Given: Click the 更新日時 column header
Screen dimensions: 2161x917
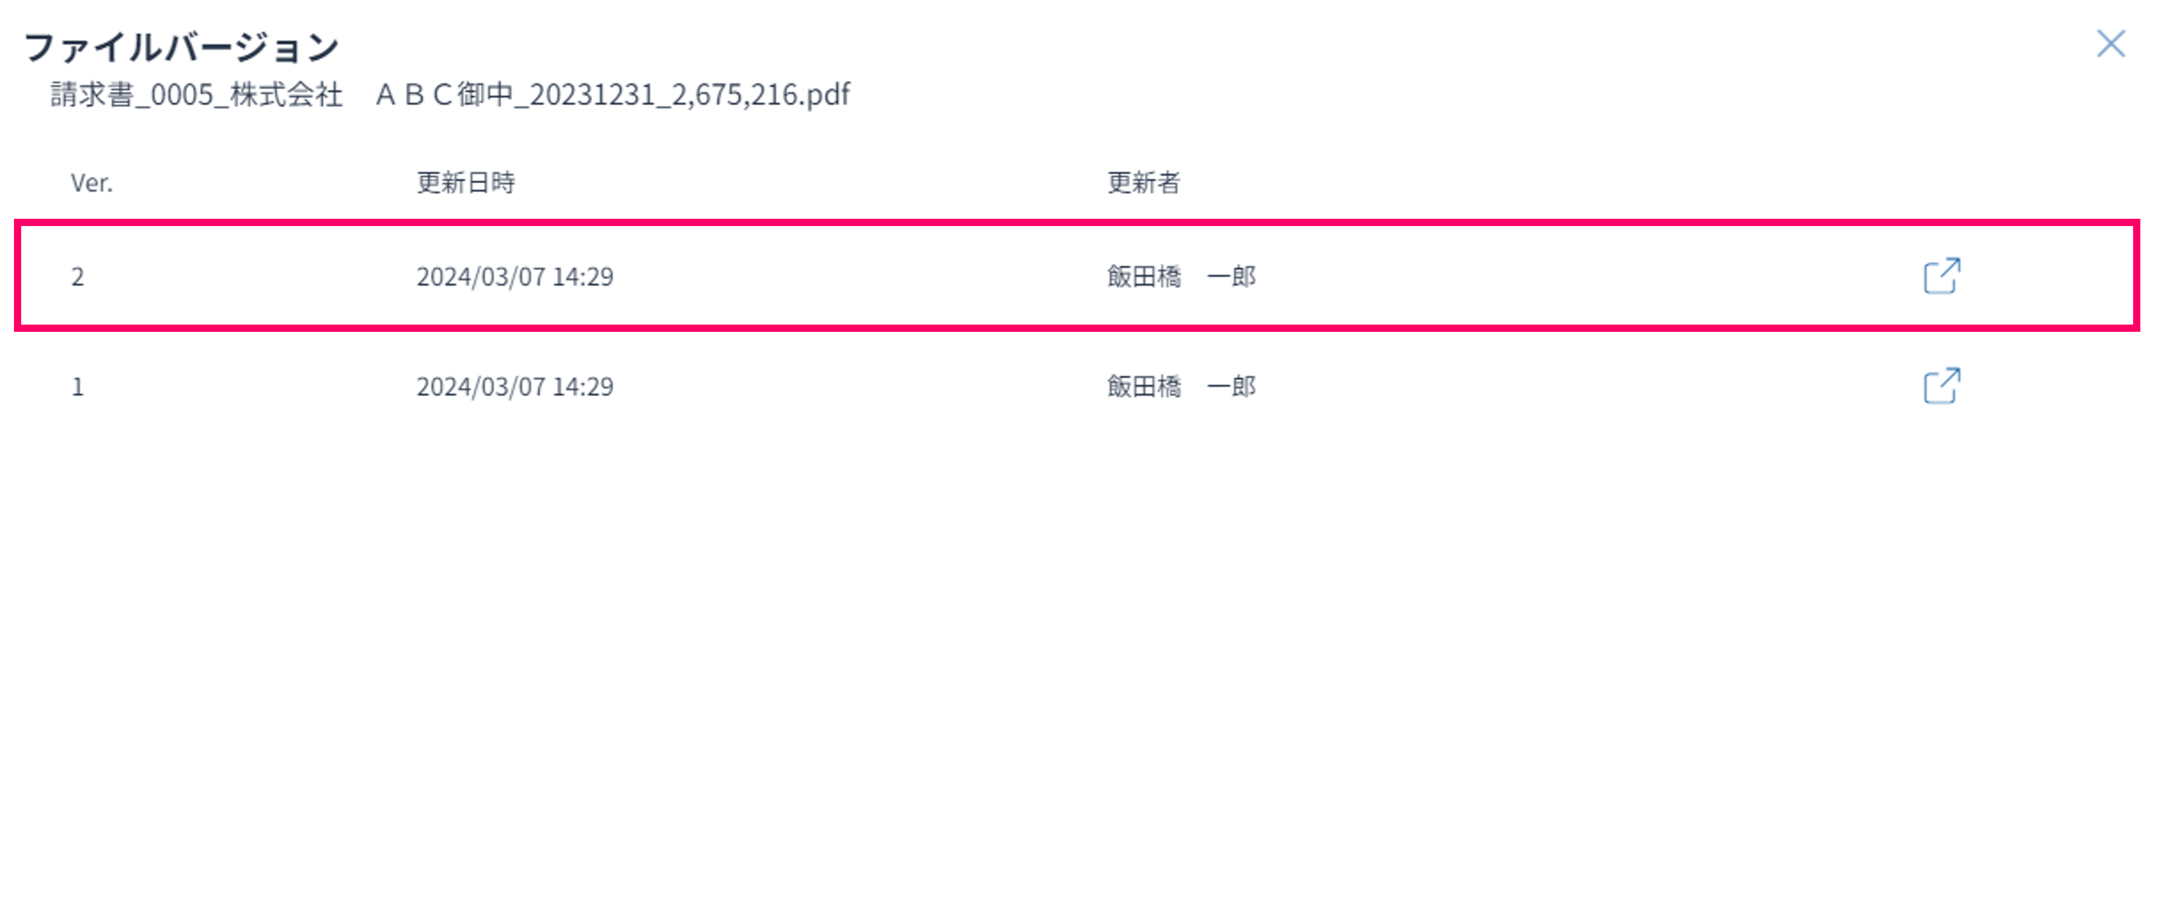Looking at the screenshot, I should [465, 183].
